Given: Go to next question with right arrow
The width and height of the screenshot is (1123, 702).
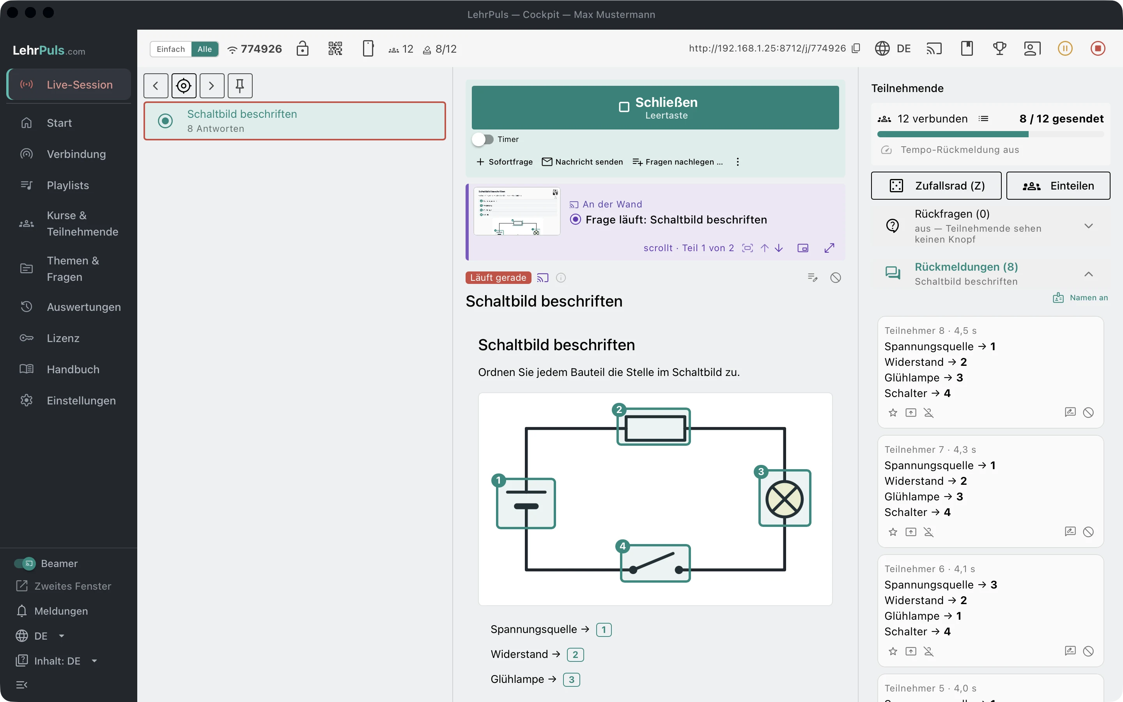Looking at the screenshot, I should (212, 86).
